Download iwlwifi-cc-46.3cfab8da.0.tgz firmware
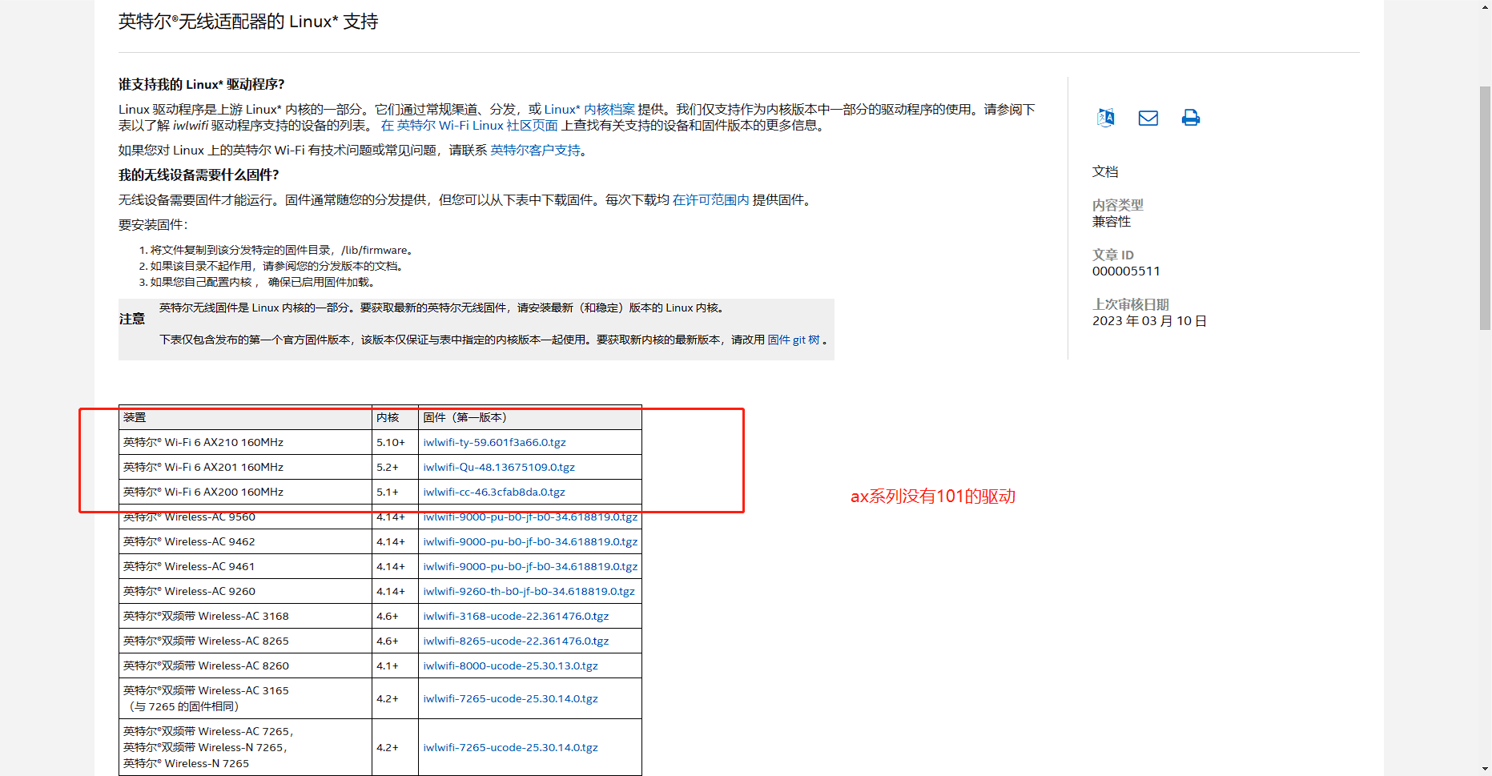Image resolution: width=1492 pixels, height=776 pixels. (494, 492)
